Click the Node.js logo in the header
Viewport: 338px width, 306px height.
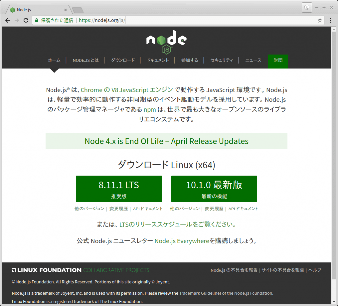(166, 42)
